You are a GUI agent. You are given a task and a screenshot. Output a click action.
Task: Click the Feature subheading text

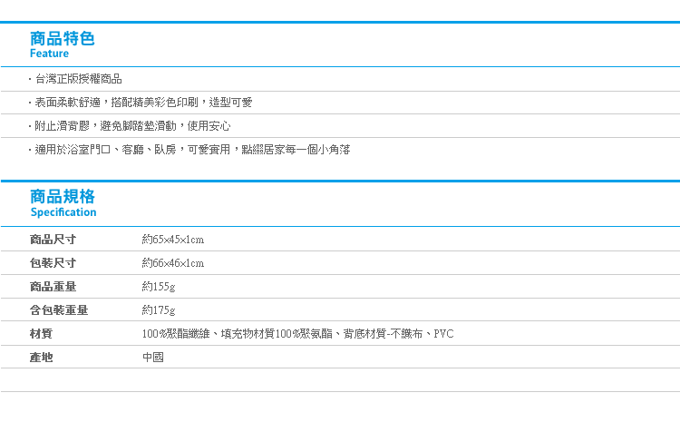pos(49,54)
